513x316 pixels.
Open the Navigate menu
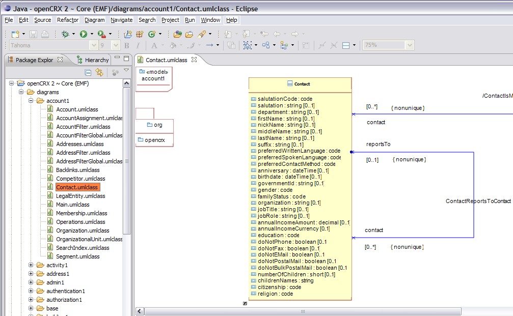121,20
